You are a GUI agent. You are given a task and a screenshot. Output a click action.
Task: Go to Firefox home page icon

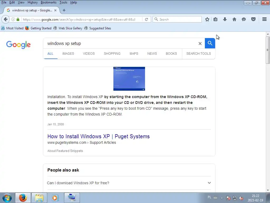pos(234,19)
